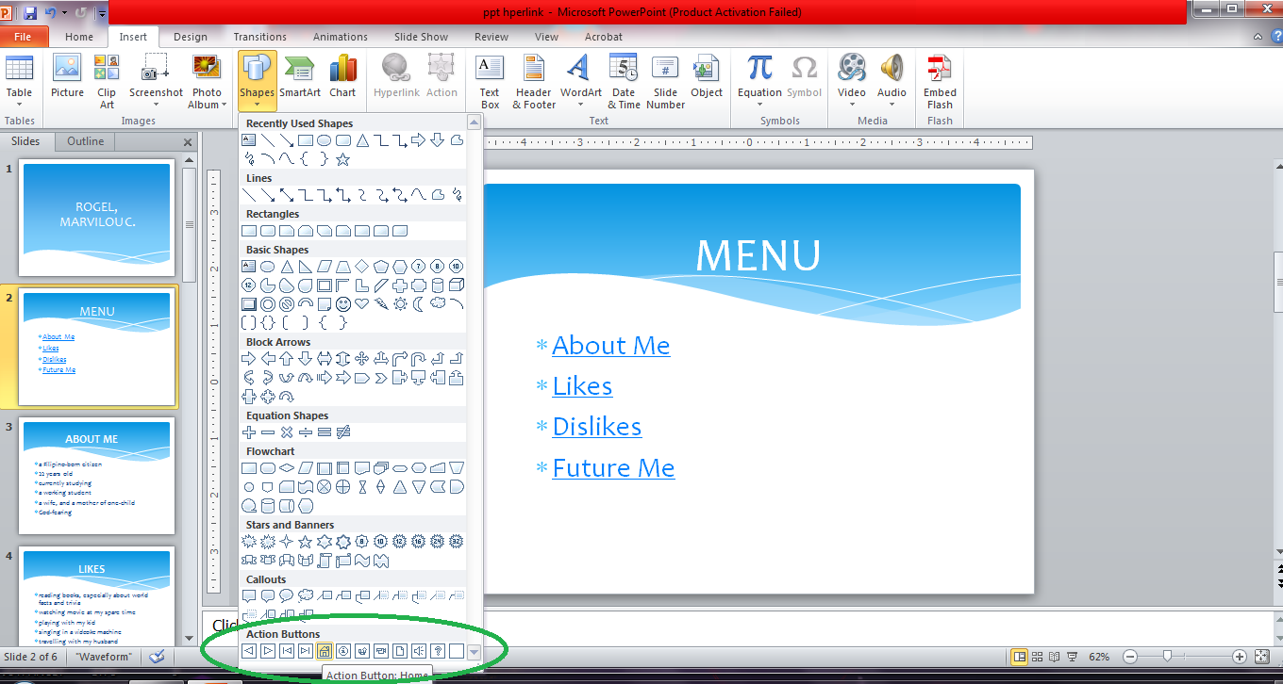Switch to Reading view
Screen dimensions: 1283x684
(1054, 657)
